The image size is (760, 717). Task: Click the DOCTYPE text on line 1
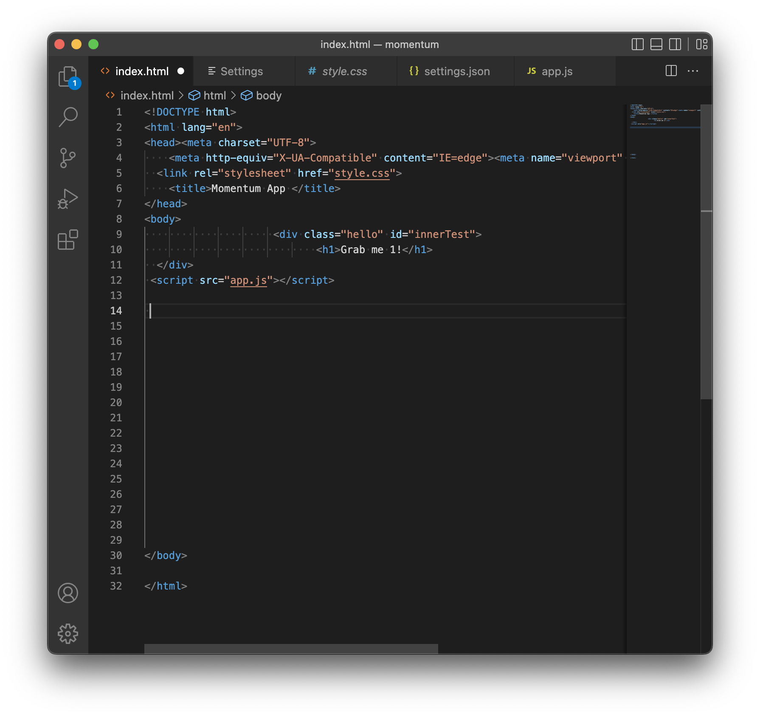pyautogui.click(x=178, y=112)
